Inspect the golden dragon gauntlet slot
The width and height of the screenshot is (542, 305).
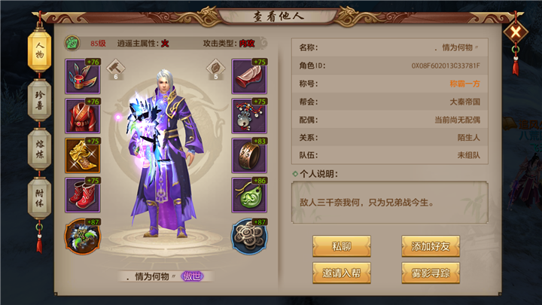(83, 156)
